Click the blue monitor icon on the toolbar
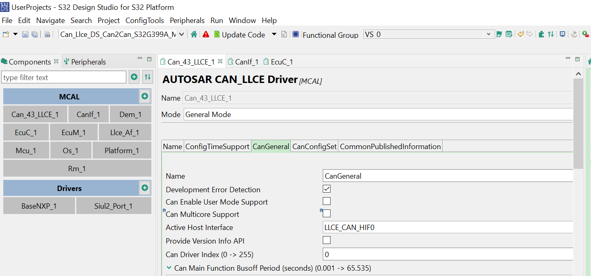 562,34
